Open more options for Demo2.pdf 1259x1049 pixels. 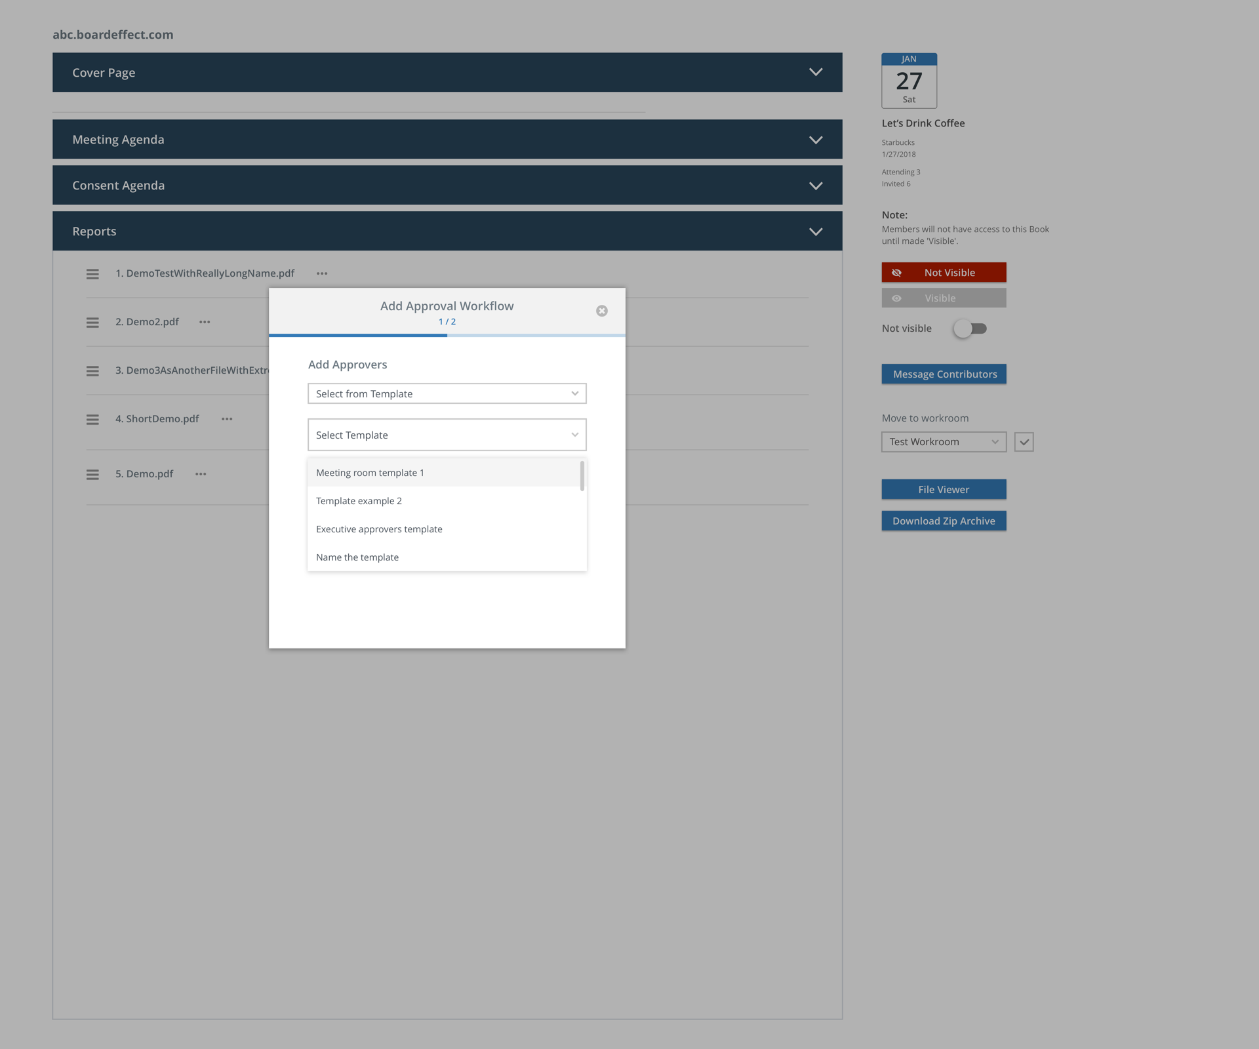pos(205,322)
